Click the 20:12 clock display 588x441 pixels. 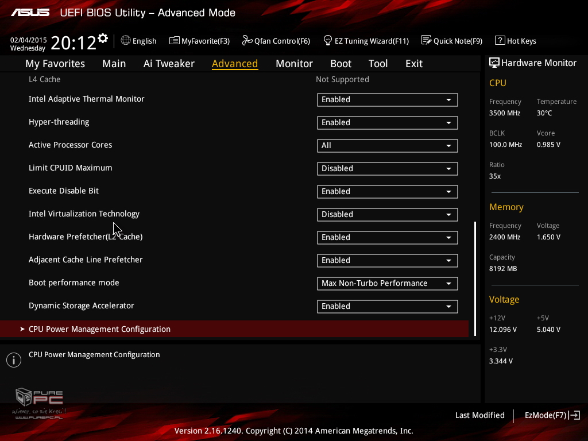73,42
